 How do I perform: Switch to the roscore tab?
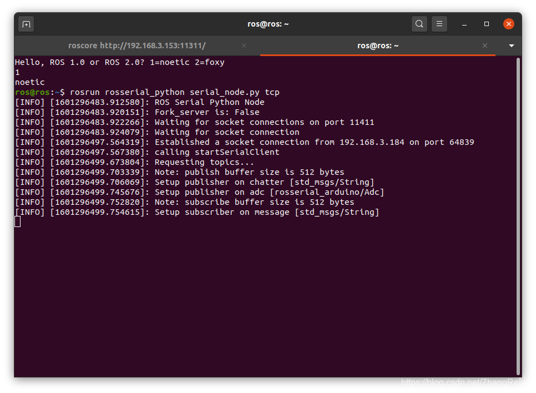(x=136, y=46)
